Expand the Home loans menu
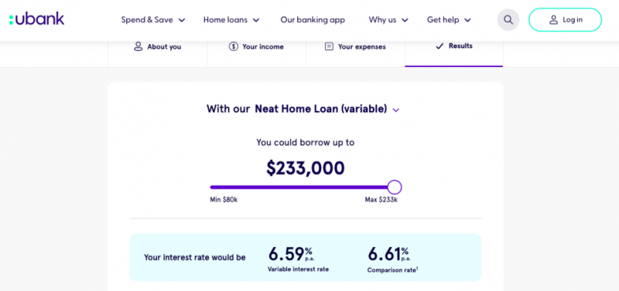The height and width of the screenshot is (291, 619). click(231, 20)
